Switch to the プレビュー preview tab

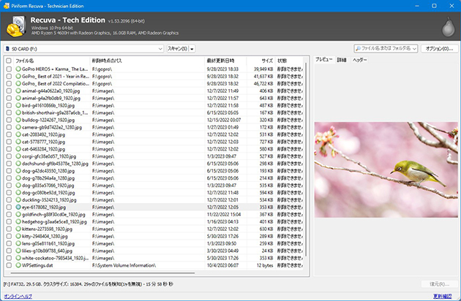(323, 60)
